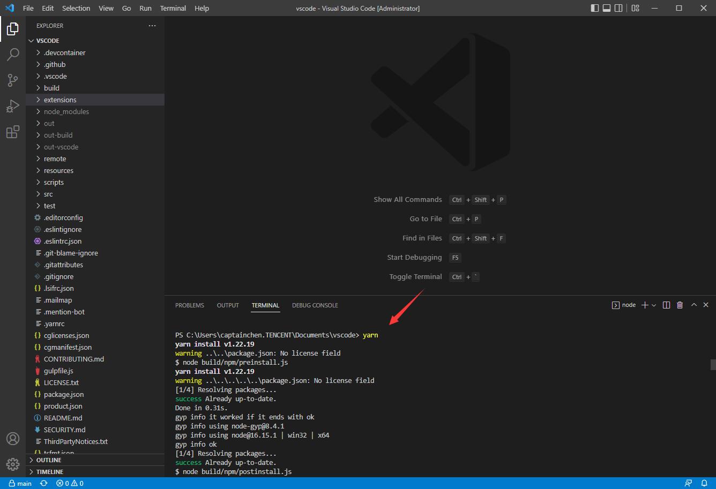Screen dimensions: 716x489
Task: Open the README.md file
Action: [x=95, y=418]
